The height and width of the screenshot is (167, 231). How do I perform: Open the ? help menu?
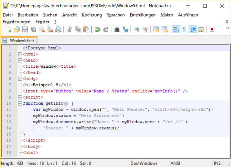pyautogui.click(x=55, y=22)
